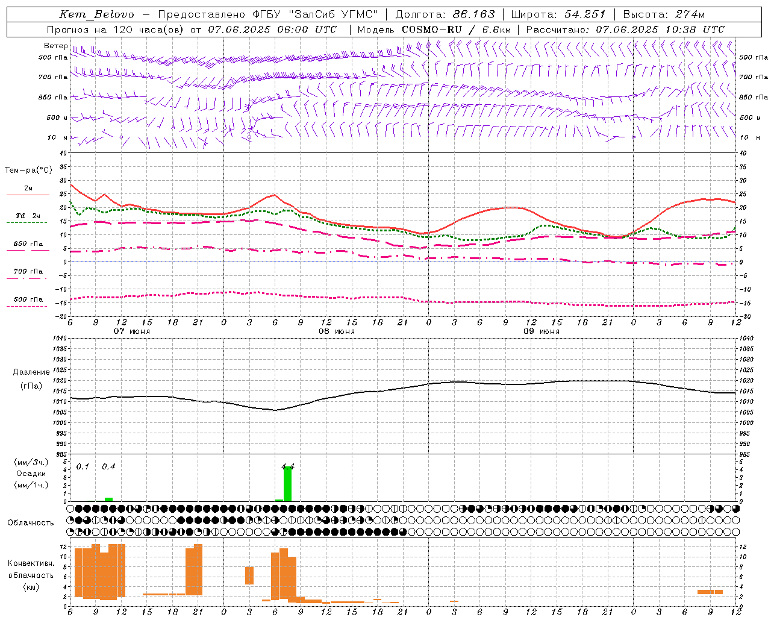This screenshot has width=771, height=617.
Task: Click the Давление pressure panel label
Action: [31, 372]
